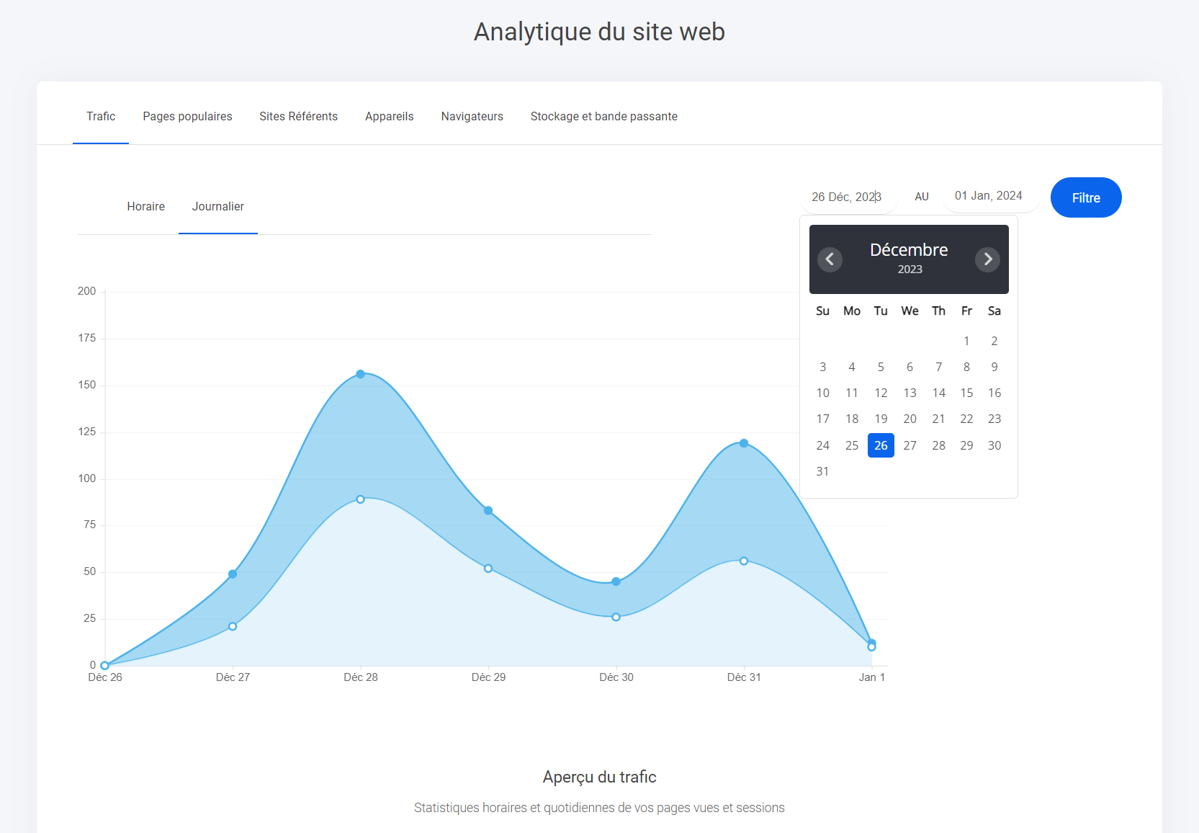
Task: Select highlighted day 26 in calendar
Action: (881, 445)
